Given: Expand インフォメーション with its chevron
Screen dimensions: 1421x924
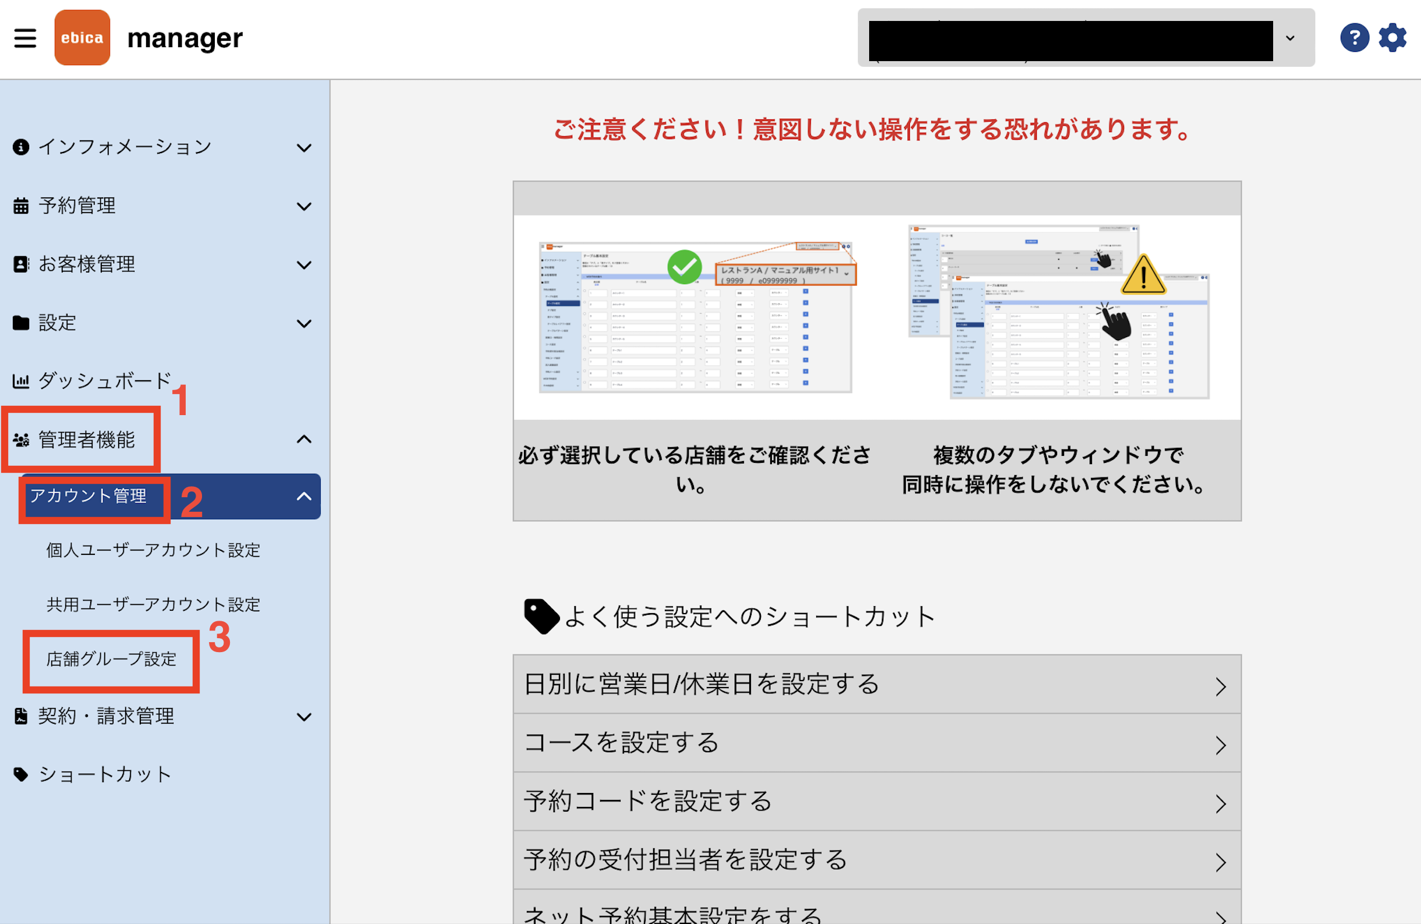Looking at the screenshot, I should 304,147.
